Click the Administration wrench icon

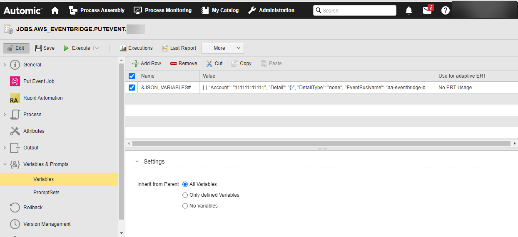[252, 10]
